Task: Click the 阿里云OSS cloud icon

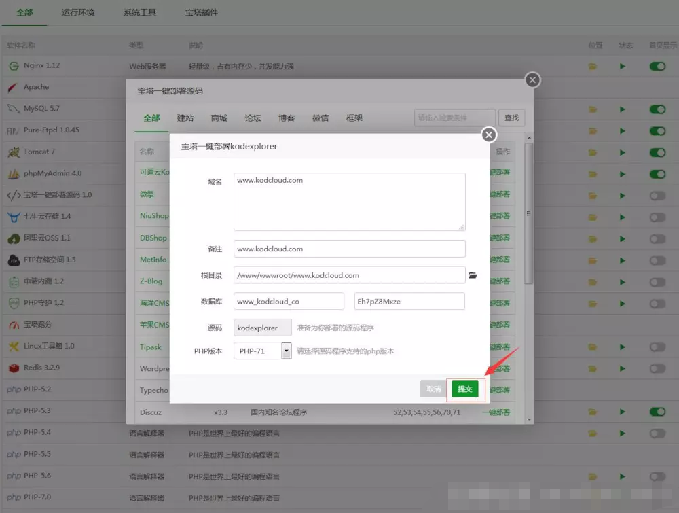Action: pyautogui.click(x=14, y=238)
